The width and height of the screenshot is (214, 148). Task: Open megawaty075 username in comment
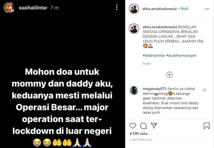(154, 89)
